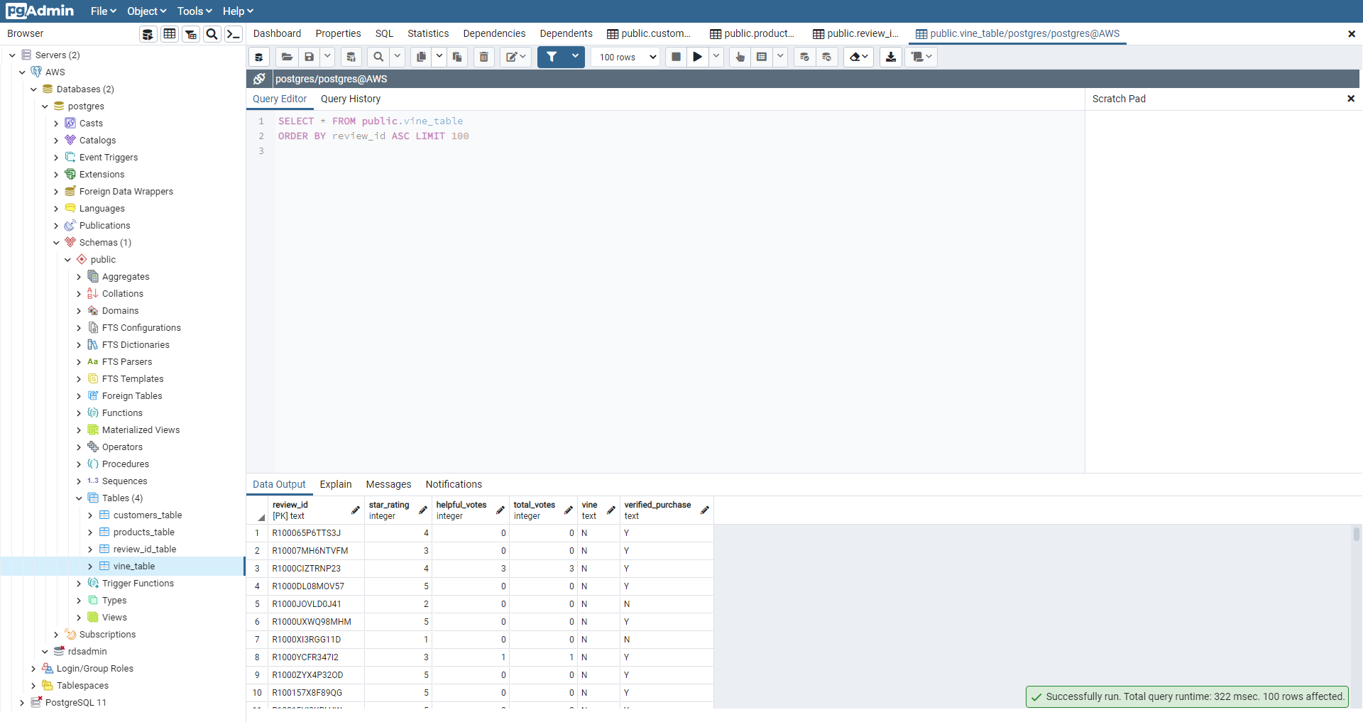Click the Delete trash can icon
This screenshot has height=722, width=1363.
483,57
